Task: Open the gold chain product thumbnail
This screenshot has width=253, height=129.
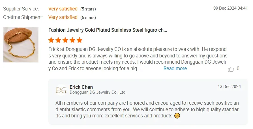Action: tap(21, 45)
